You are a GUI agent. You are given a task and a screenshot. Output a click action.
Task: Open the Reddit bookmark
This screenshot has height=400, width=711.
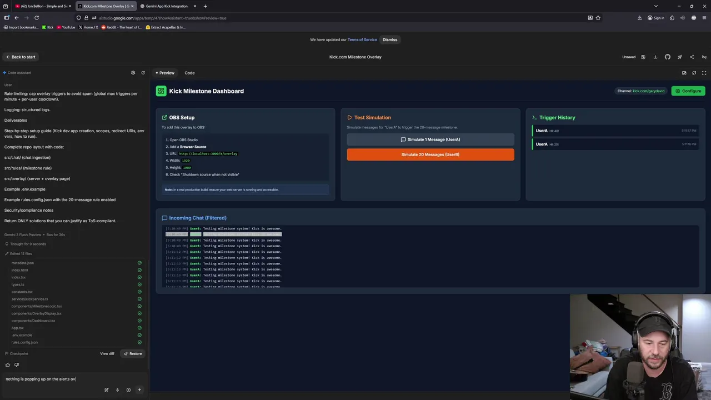tap(122, 27)
